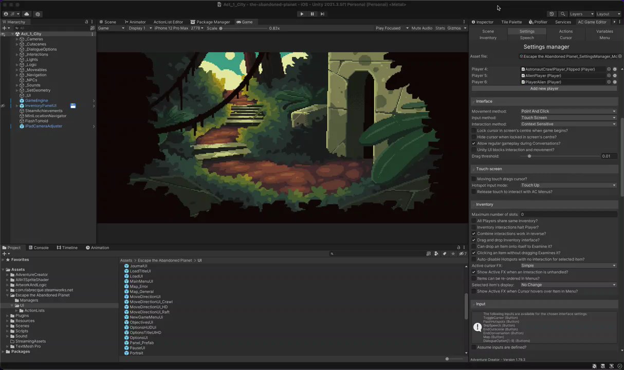Enable Moving touch drags cursor checkbox
Image resolution: width=624 pixels, height=370 pixels.
tap(474, 179)
